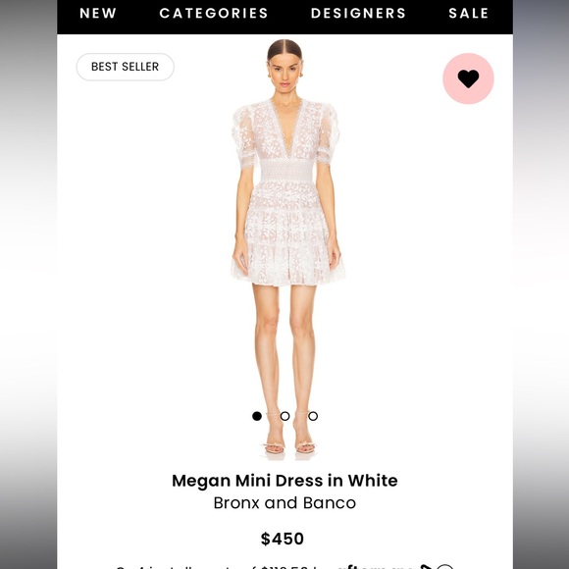Click the BEST SELLER badge
Image resolution: width=569 pixels, height=569 pixels.
pos(125,67)
